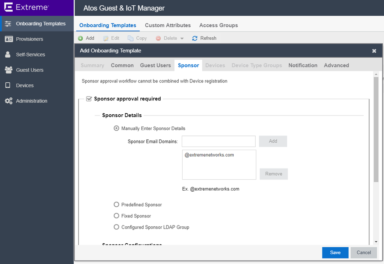Click the Sponsor Email Domains input field
The width and height of the screenshot is (384, 264).
pos(219,141)
